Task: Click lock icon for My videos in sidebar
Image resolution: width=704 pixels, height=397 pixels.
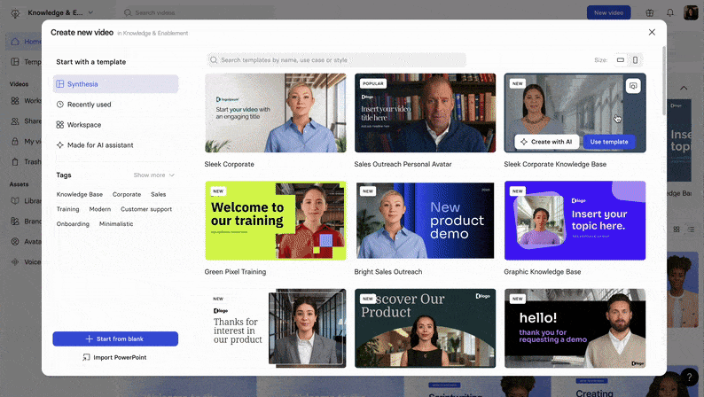Action: tap(15, 141)
